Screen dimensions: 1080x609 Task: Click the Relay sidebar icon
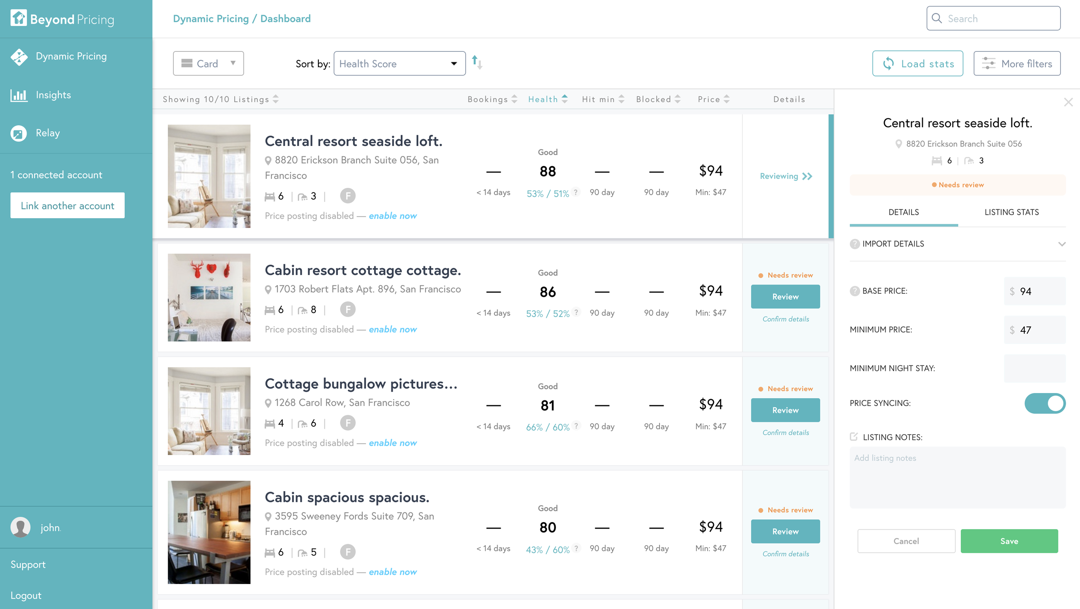coord(19,133)
